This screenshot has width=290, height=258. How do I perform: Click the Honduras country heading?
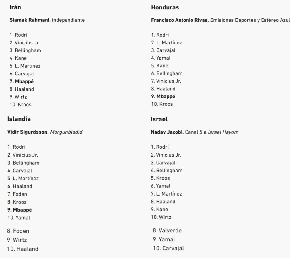(165, 8)
